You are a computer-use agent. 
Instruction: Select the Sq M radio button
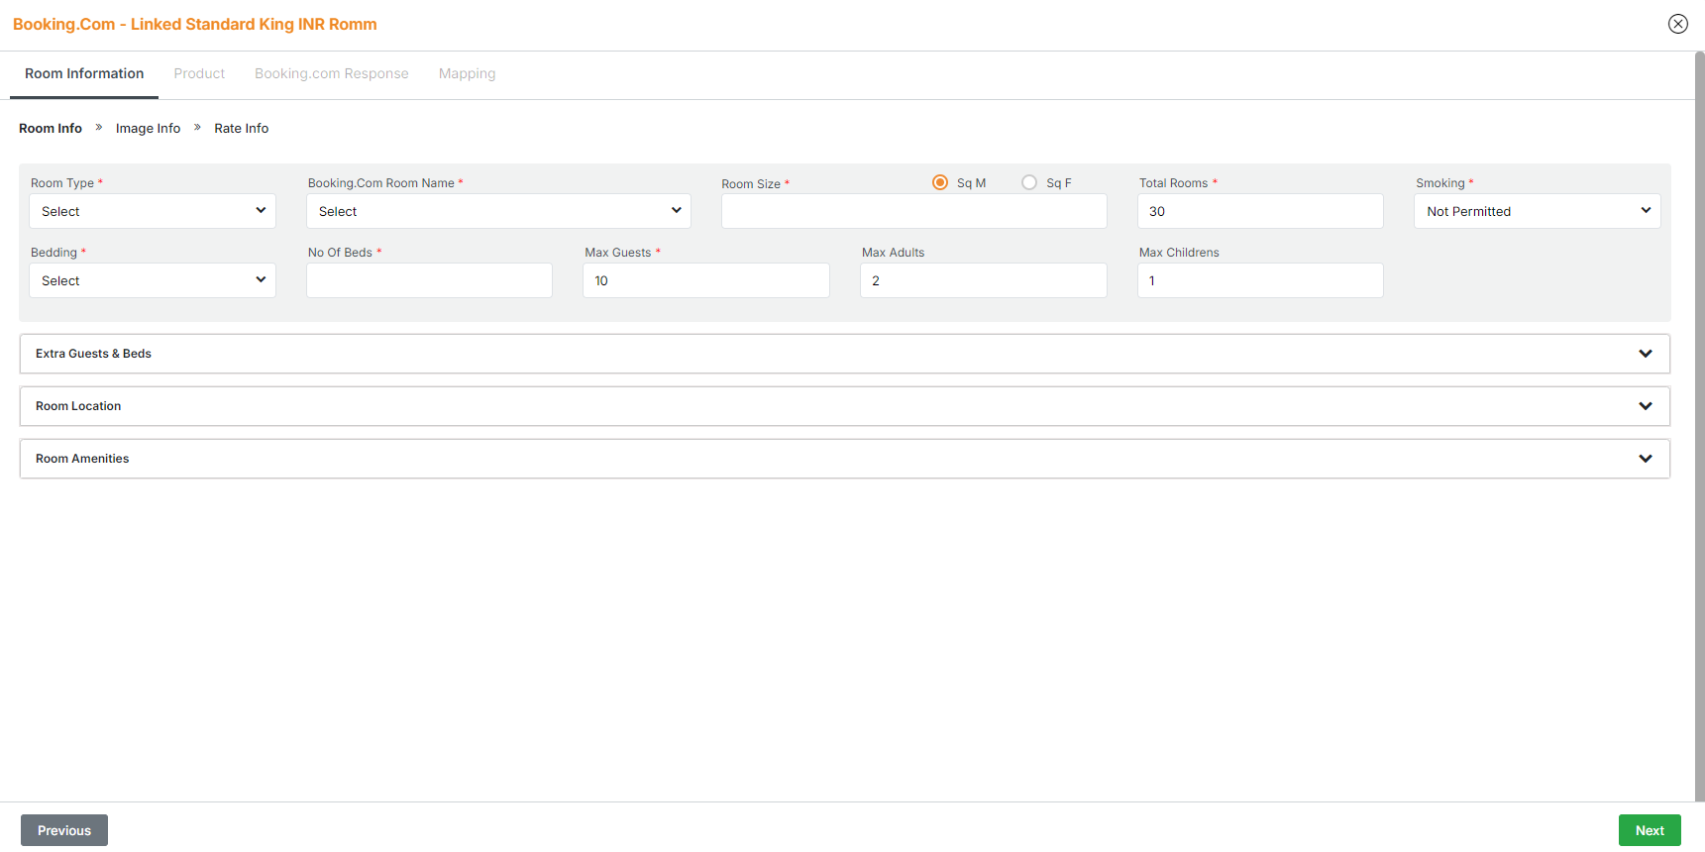940,182
